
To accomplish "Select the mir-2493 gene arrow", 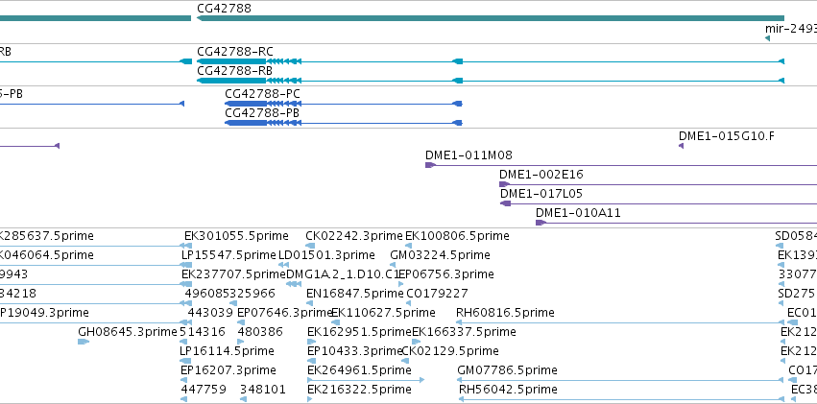I will (x=767, y=38).
